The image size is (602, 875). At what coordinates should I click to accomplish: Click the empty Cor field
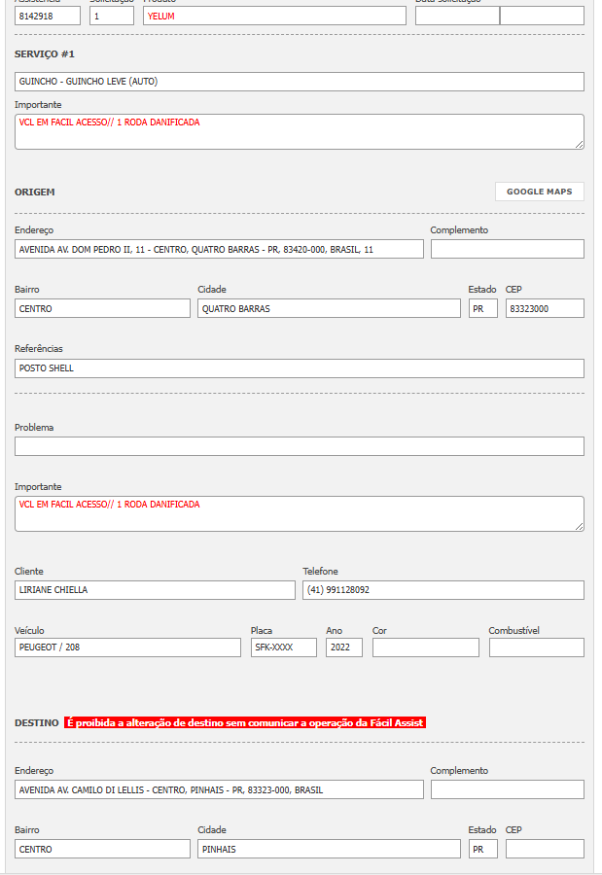click(x=426, y=647)
